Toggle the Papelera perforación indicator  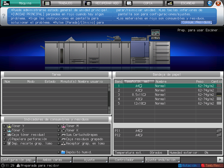point(5,139)
